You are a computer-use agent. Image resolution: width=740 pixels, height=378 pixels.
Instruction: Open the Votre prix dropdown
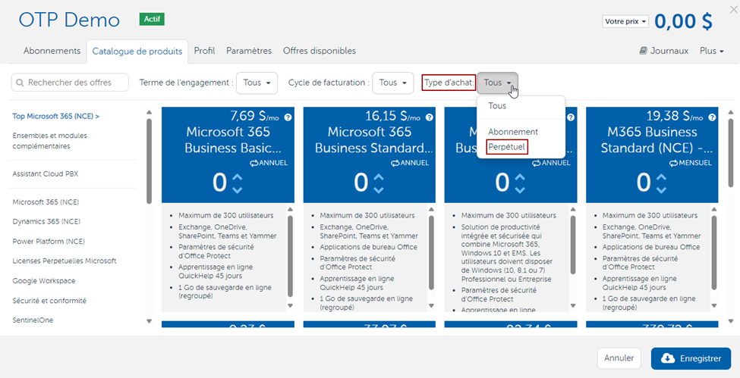[x=625, y=22]
